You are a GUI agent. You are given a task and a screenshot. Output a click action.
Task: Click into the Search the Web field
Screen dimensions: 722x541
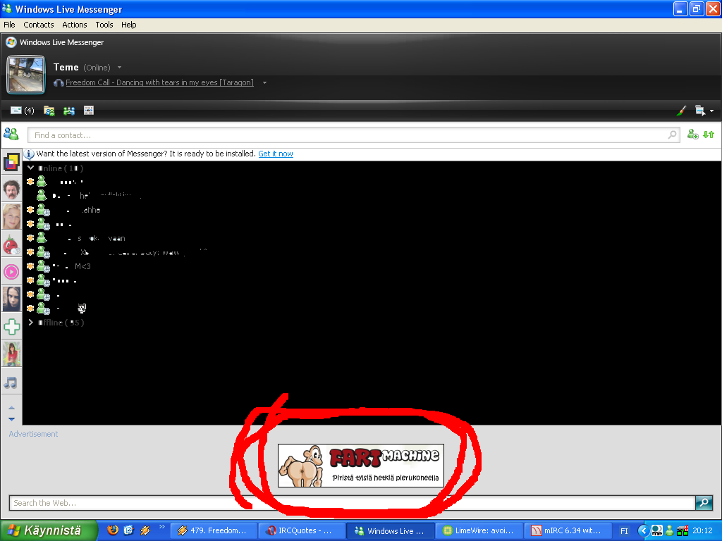352,503
